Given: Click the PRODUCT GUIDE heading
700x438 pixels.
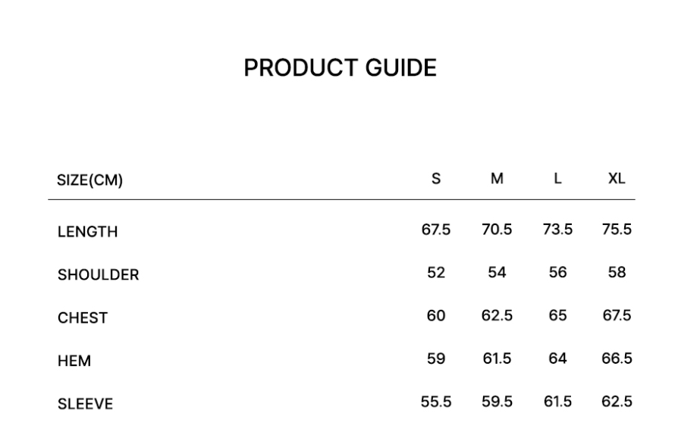Looking at the screenshot, I should 340,68.
